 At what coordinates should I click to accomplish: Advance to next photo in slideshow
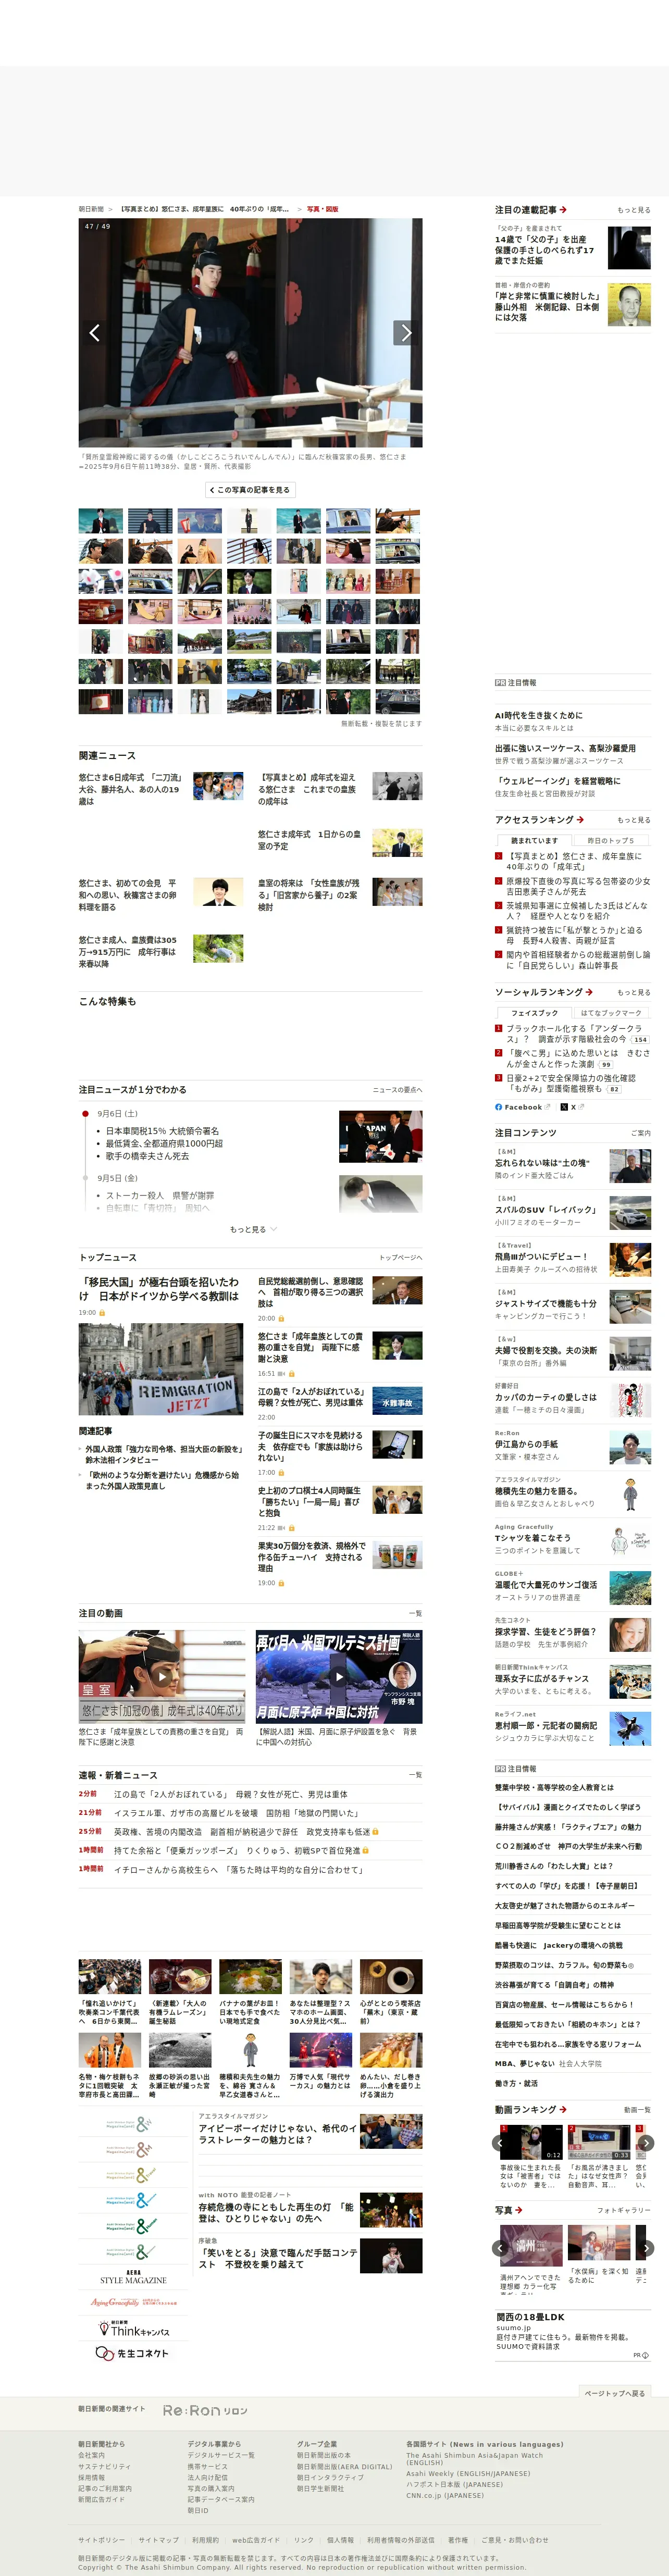406,333
